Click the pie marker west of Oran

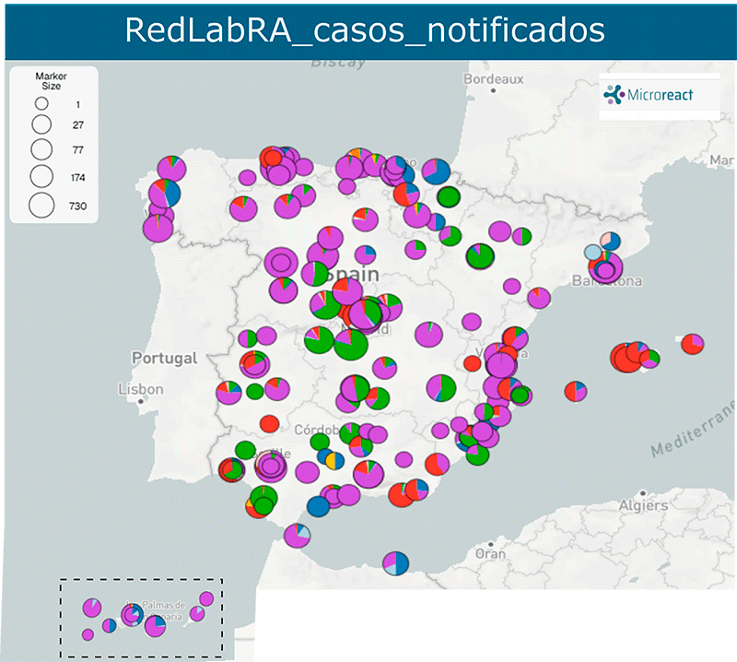(x=396, y=562)
